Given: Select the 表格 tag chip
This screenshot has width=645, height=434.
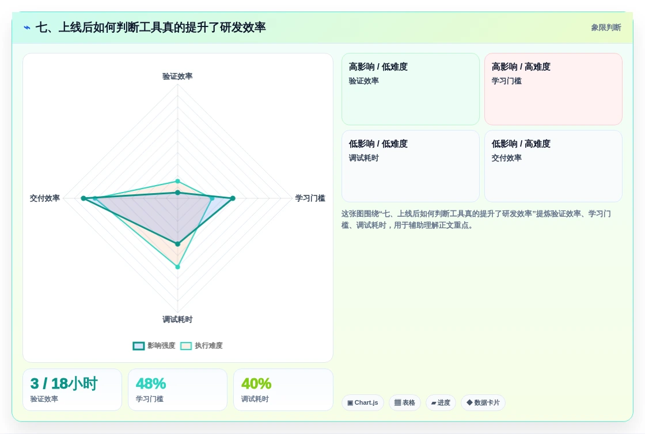Looking at the screenshot, I should [x=405, y=402].
